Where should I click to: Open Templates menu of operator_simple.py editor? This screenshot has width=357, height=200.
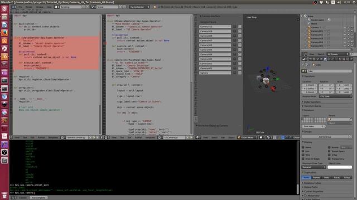pos(53,137)
